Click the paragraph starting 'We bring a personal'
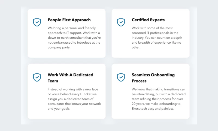Image resolution: width=218 pixels, height=131 pixels. point(74,38)
